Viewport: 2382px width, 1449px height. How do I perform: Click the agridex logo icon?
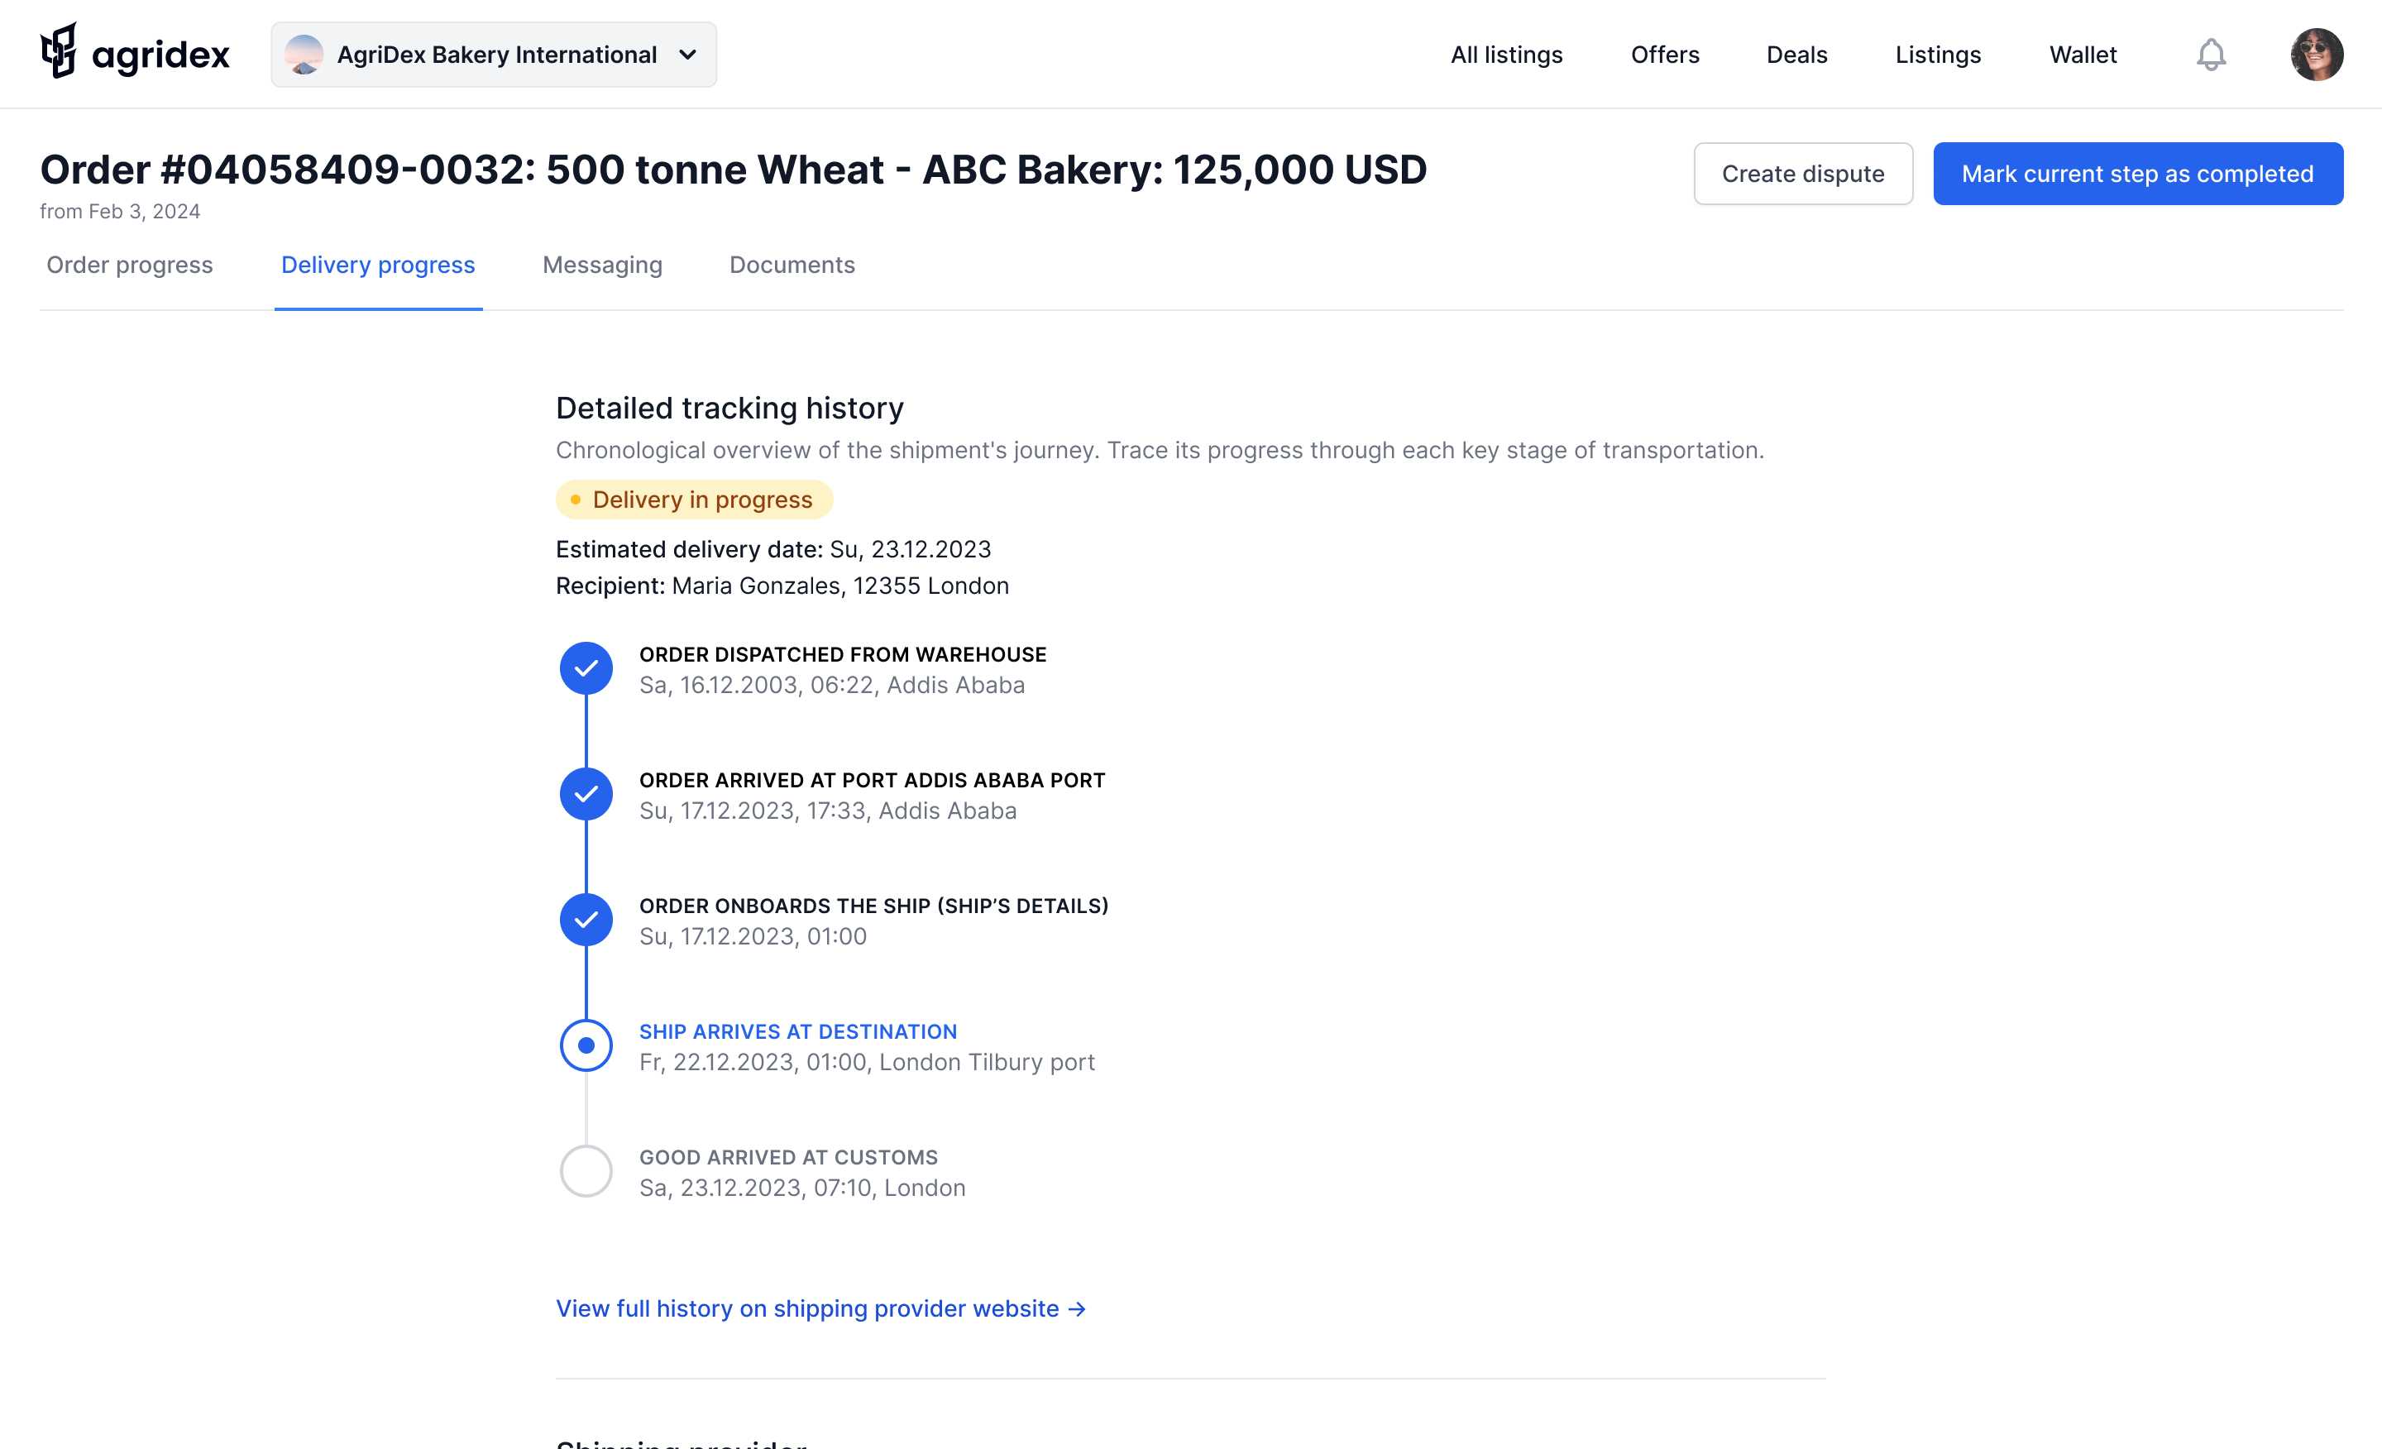tap(59, 52)
